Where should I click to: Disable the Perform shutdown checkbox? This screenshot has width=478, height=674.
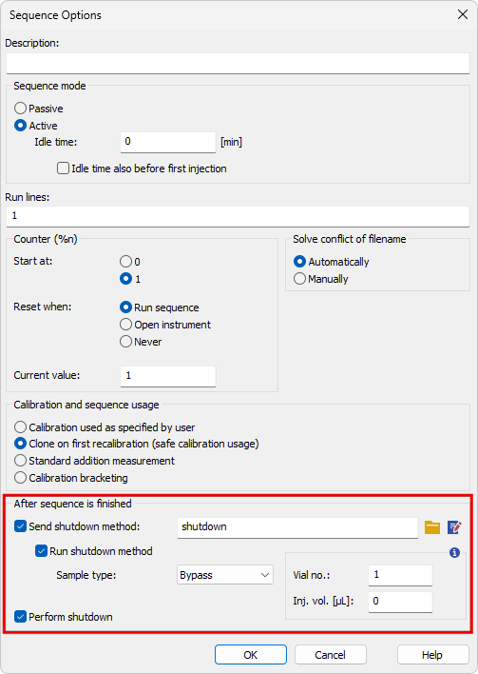pos(20,617)
